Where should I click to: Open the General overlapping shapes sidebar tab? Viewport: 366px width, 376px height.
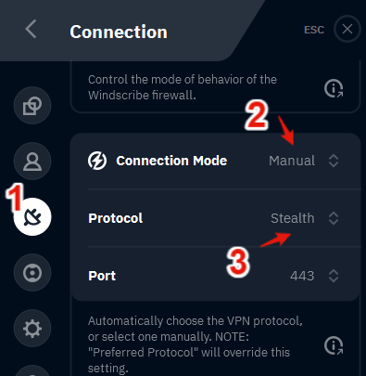click(x=32, y=106)
